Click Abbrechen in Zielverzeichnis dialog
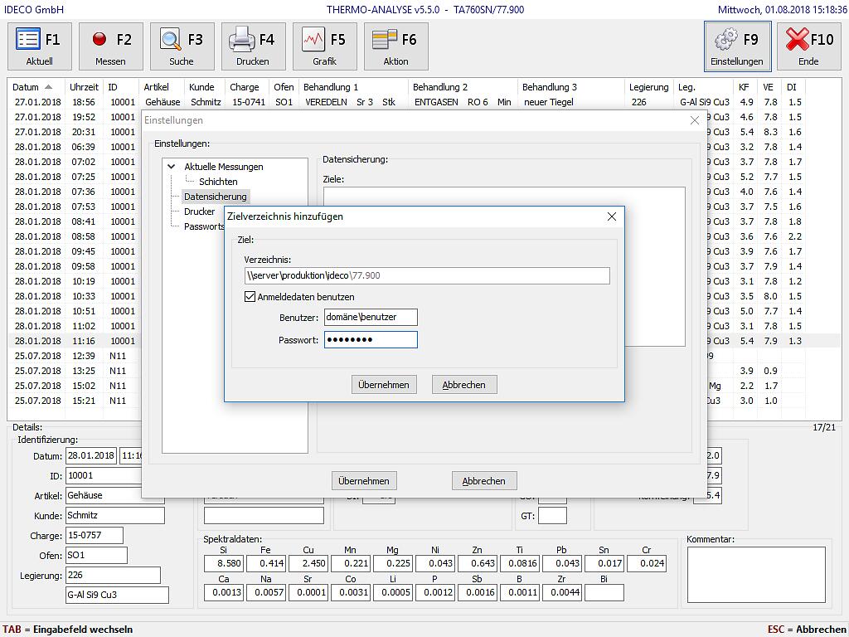The width and height of the screenshot is (849, 637). coord(463,385)
